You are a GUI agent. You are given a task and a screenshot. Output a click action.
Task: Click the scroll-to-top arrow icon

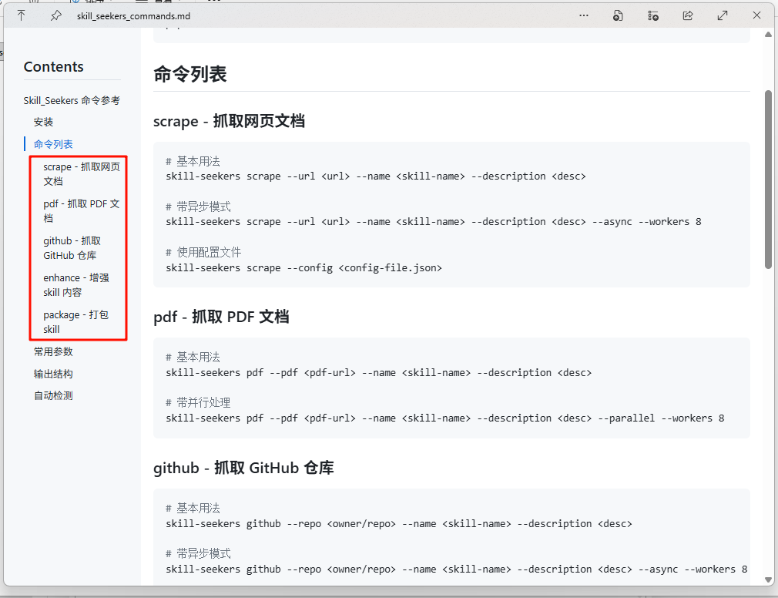[21, 15]
